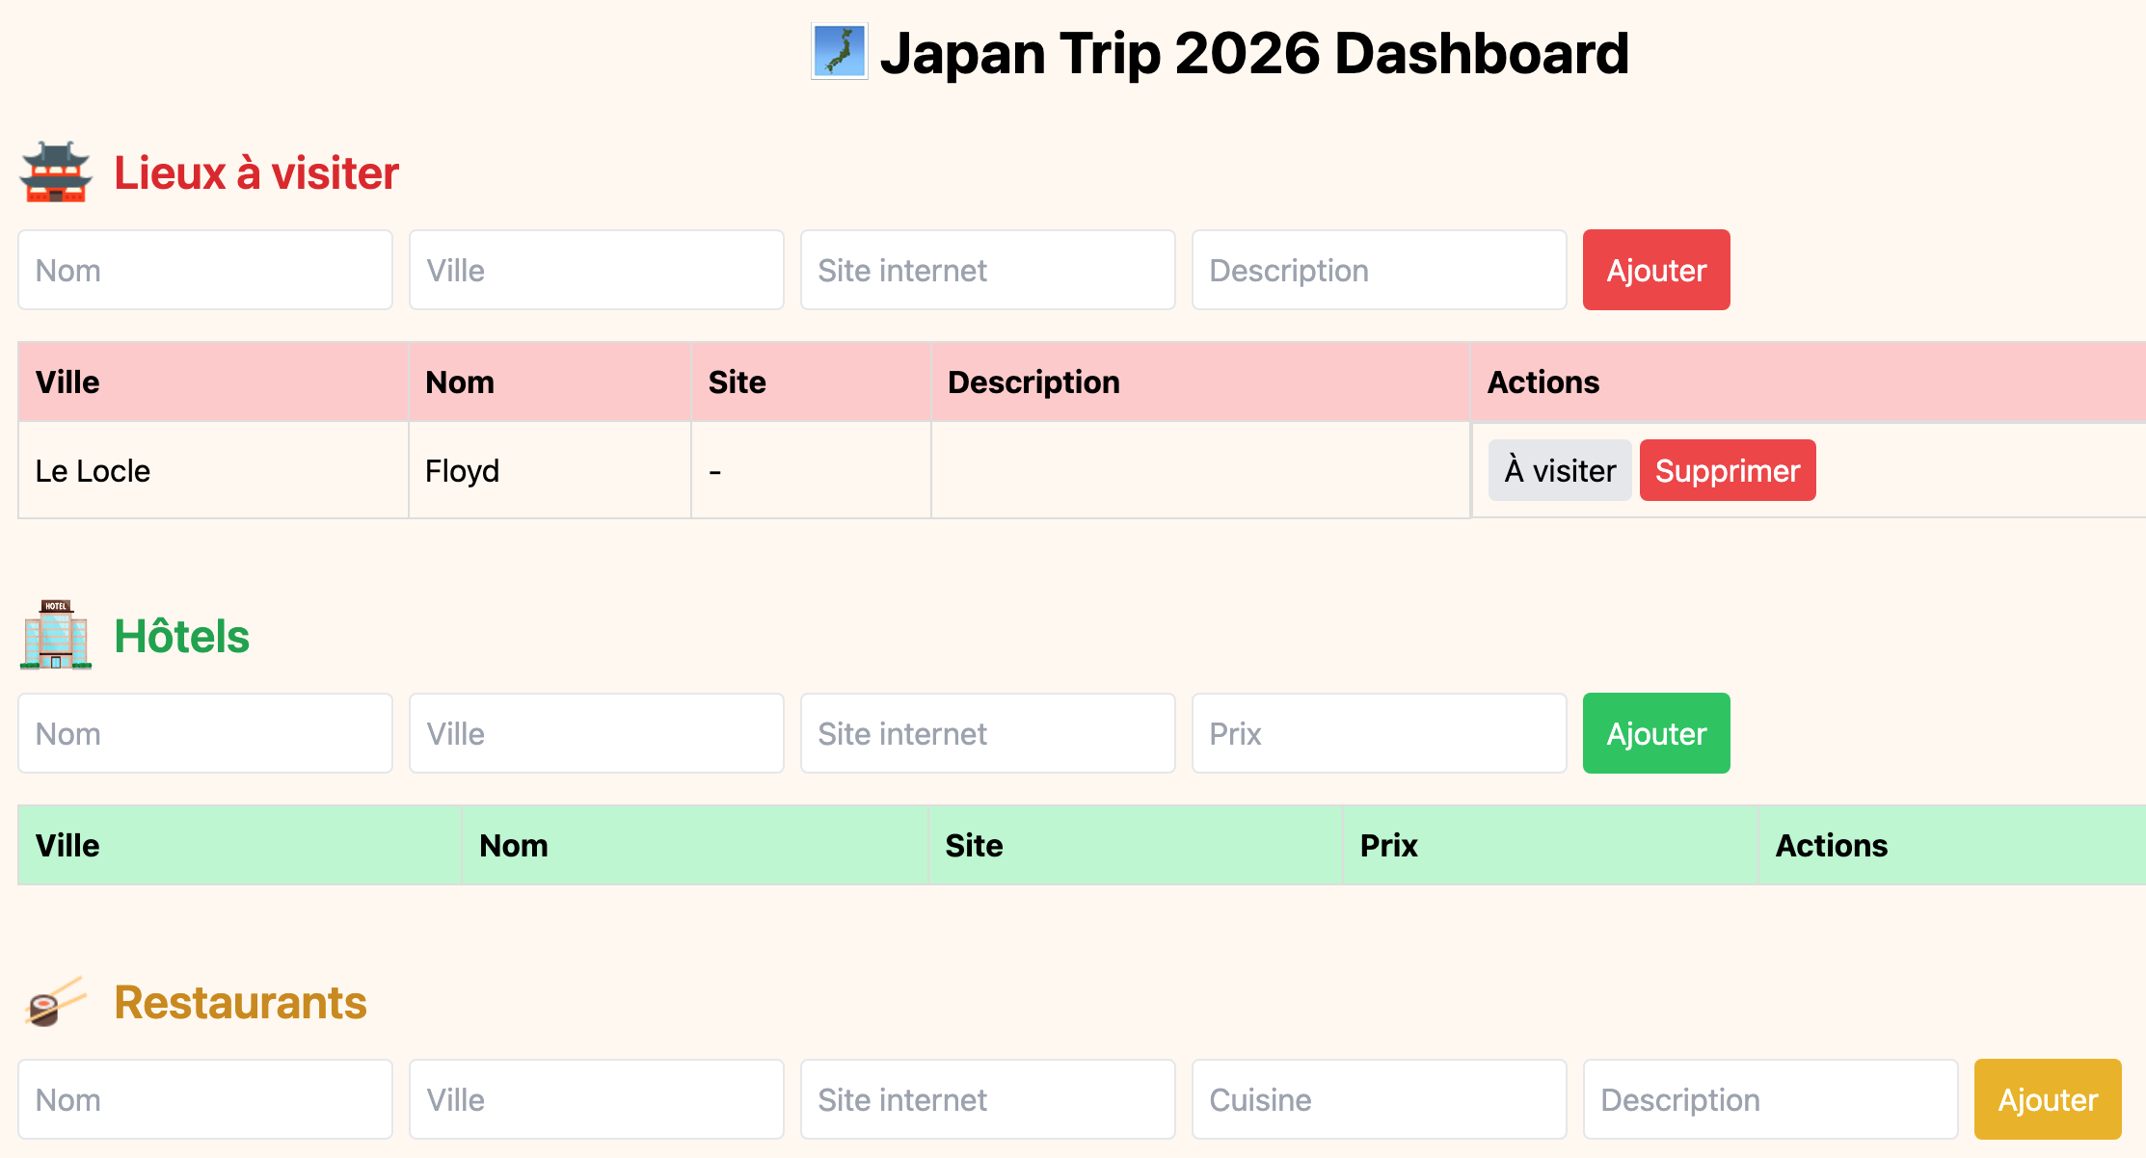Image resolution: width=2146 pixels, height=1158 pixels.
Task: Click the Prix column header in hotels table
Action: [x=1388, y=845]
